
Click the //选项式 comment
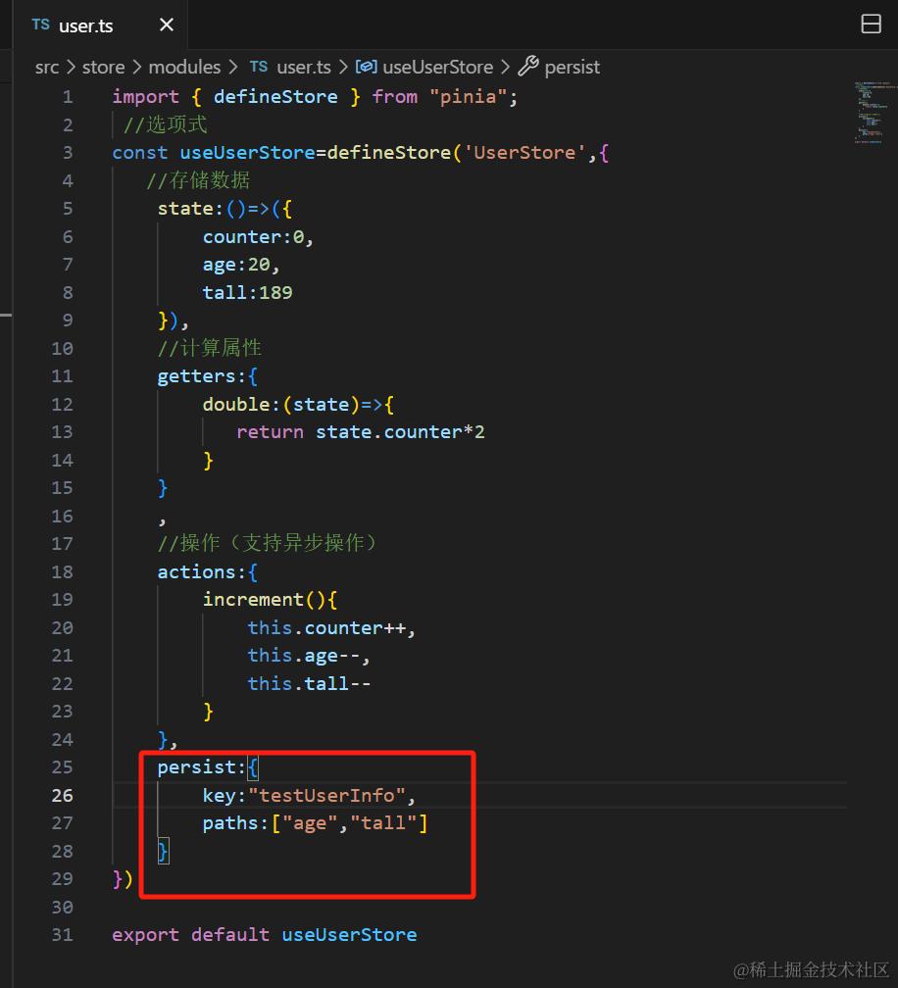165,124
